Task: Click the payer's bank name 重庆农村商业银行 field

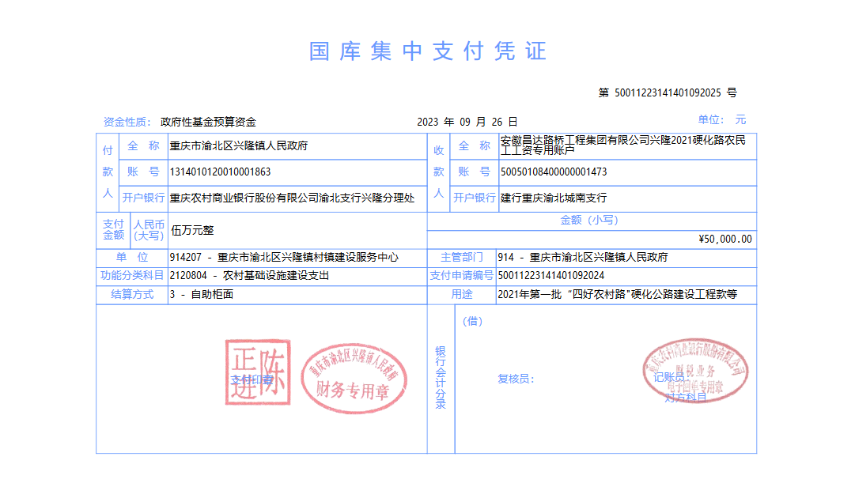Action: click(x=292, y=198)
